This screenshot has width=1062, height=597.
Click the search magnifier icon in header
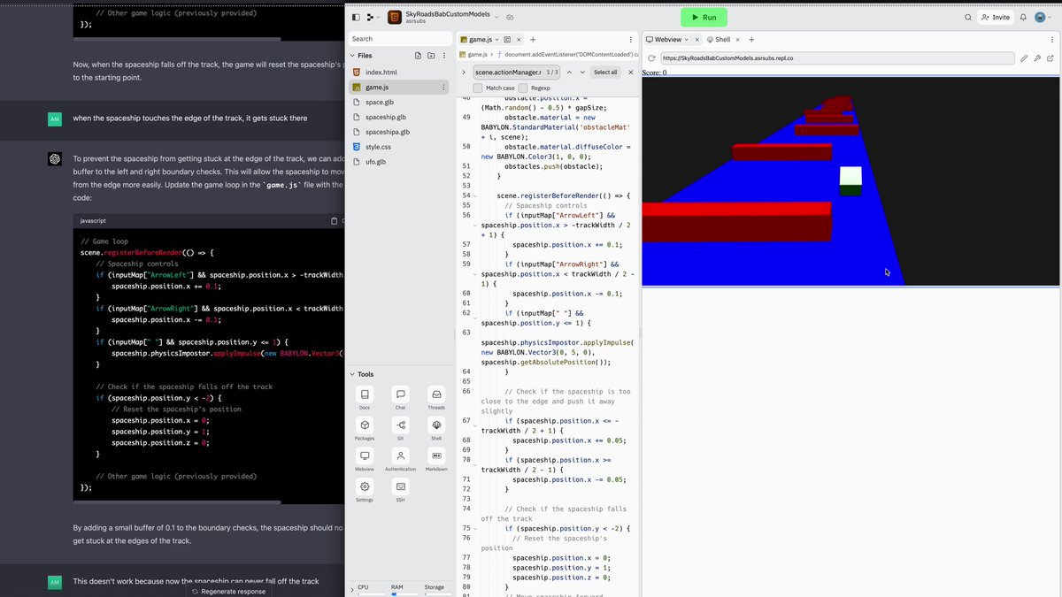(x=969, y=17)
